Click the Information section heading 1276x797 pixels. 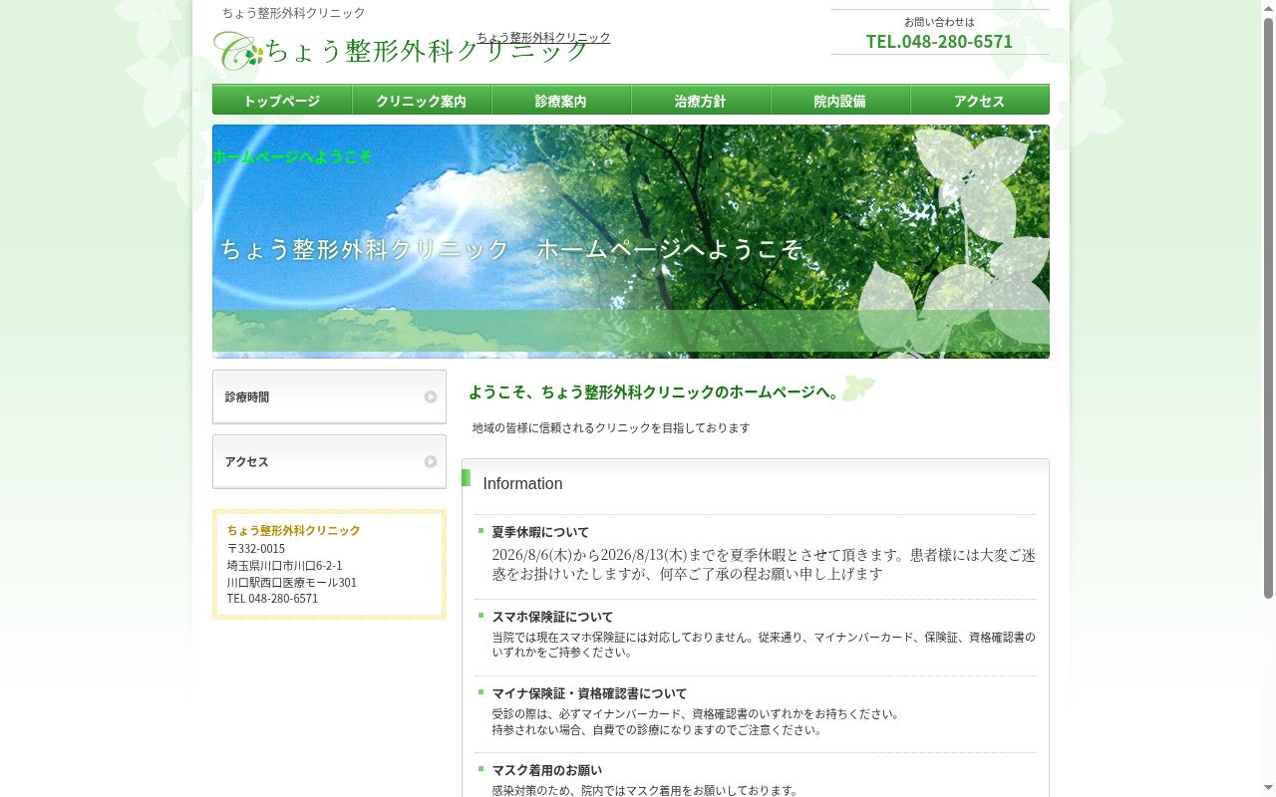[x=522, y=483]
